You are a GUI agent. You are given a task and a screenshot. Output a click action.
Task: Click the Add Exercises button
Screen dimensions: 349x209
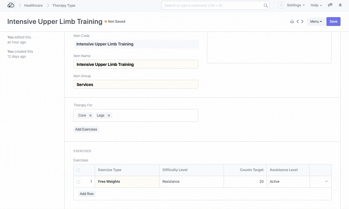click(x=86, y=129)
